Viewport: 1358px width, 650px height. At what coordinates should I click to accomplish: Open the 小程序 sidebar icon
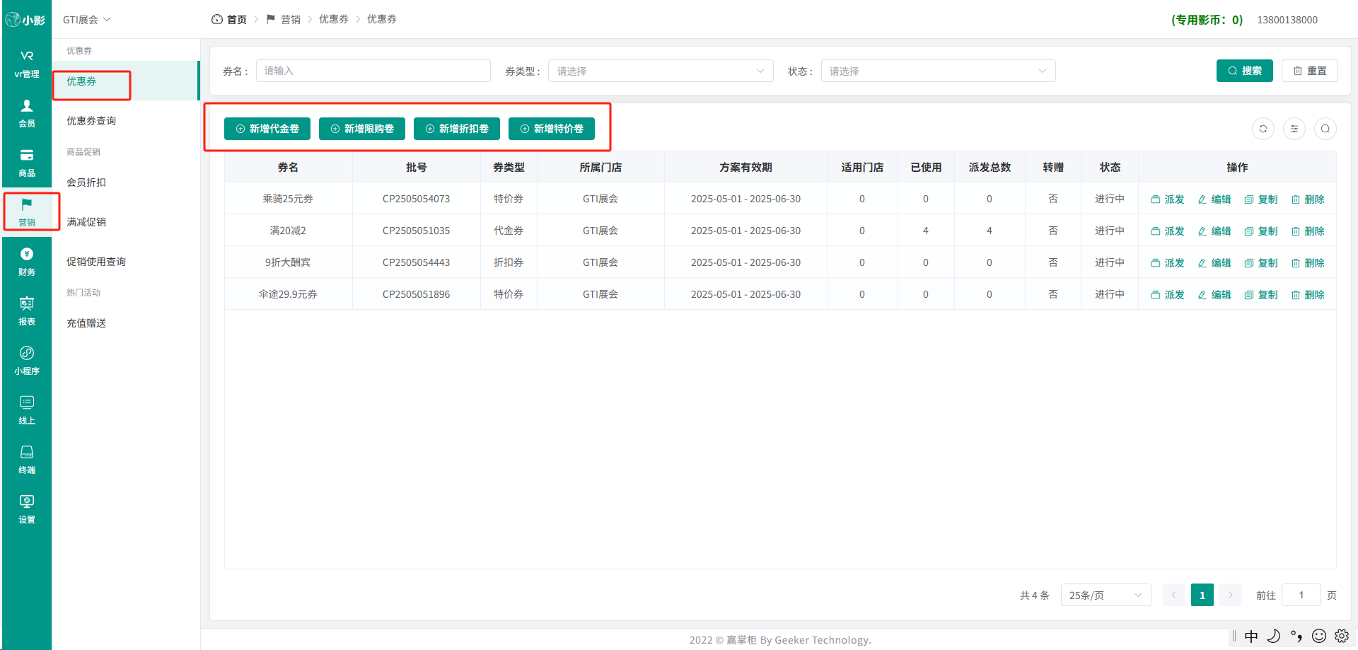[x=27, y=361]
